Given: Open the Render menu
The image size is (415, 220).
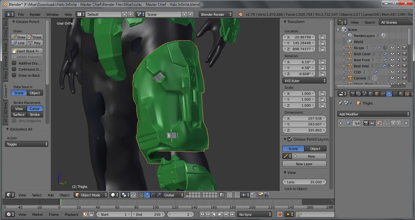Looking at the screenshot, I should (x=35, y=15).
